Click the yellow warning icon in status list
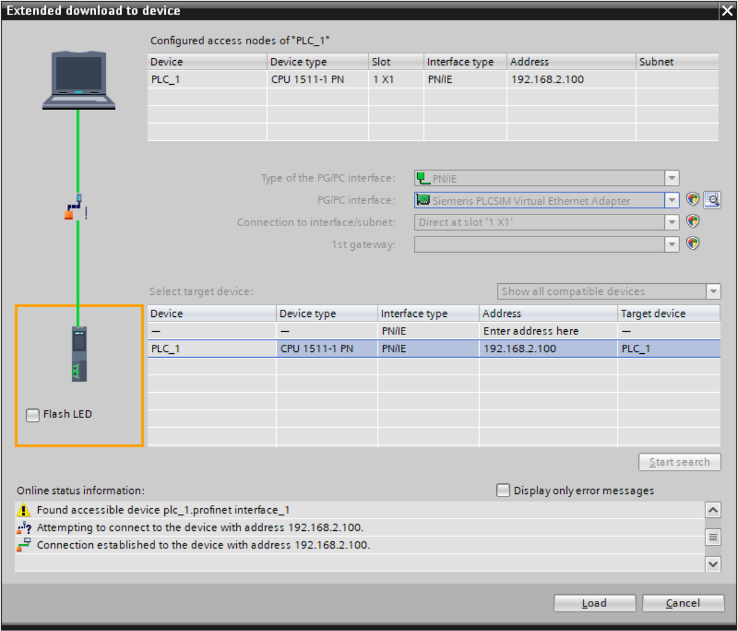This screenshot has width=738, height=631. click(23, 510)
